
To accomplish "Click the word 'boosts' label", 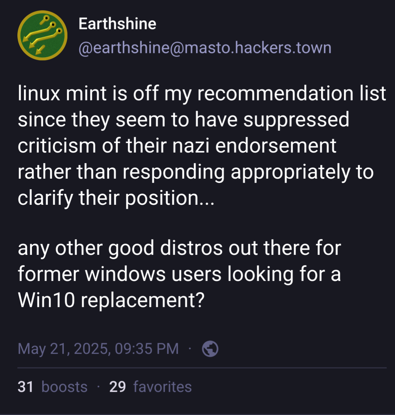I will [x=65, y=387].
